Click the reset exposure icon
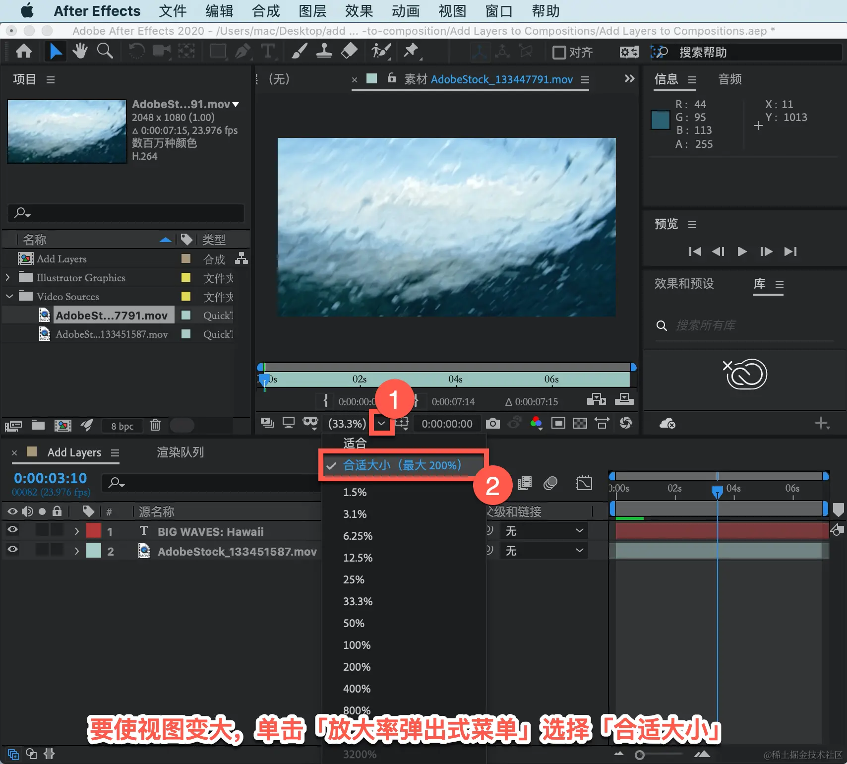The image size is (847, 764). click(626, 423)
